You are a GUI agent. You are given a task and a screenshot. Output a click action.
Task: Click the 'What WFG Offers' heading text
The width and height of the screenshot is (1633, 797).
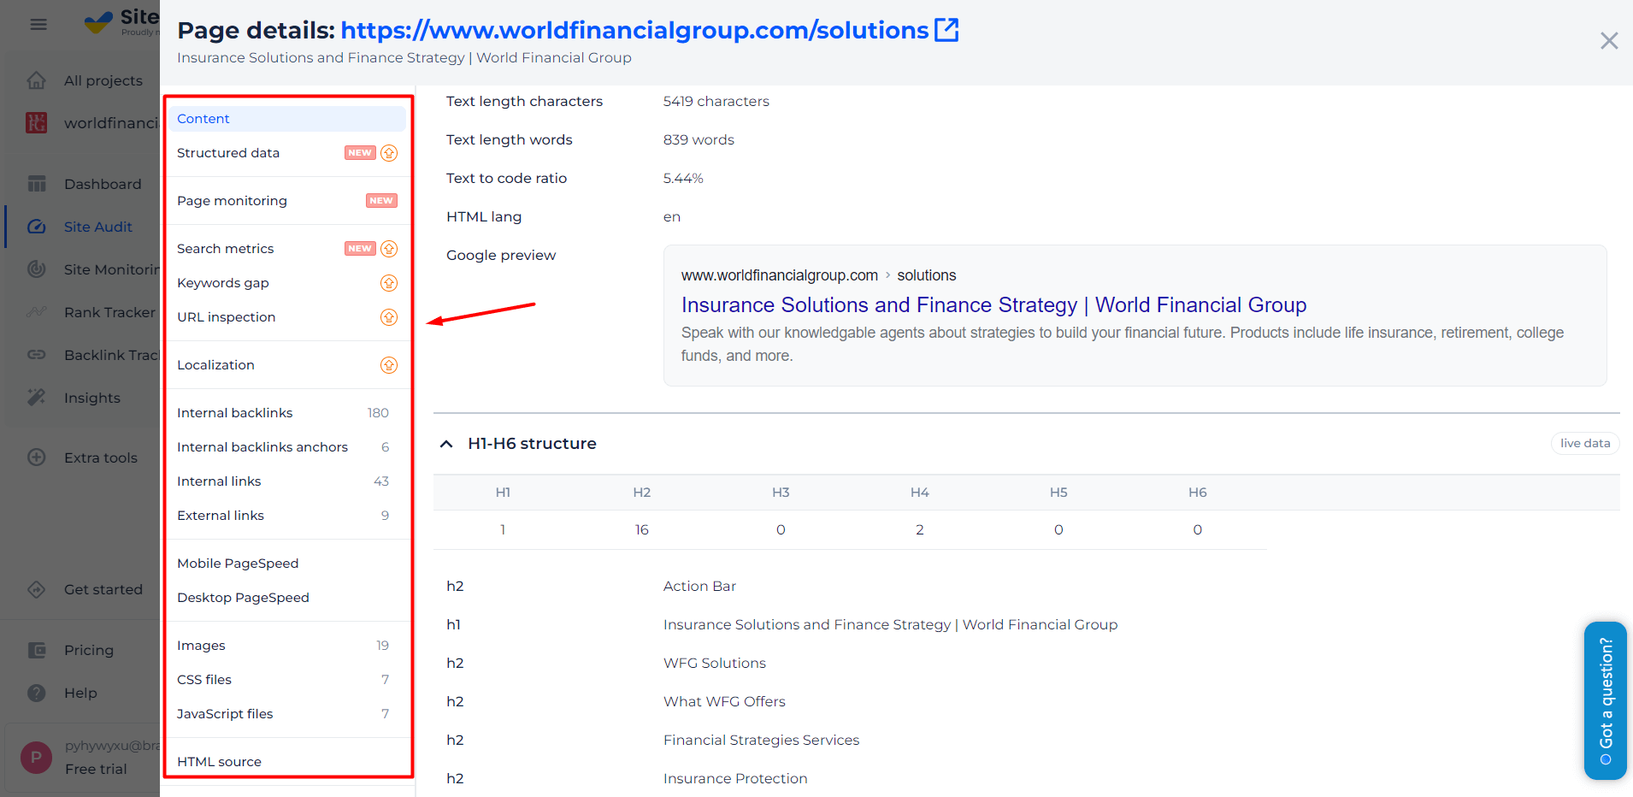tap(724, 701)
